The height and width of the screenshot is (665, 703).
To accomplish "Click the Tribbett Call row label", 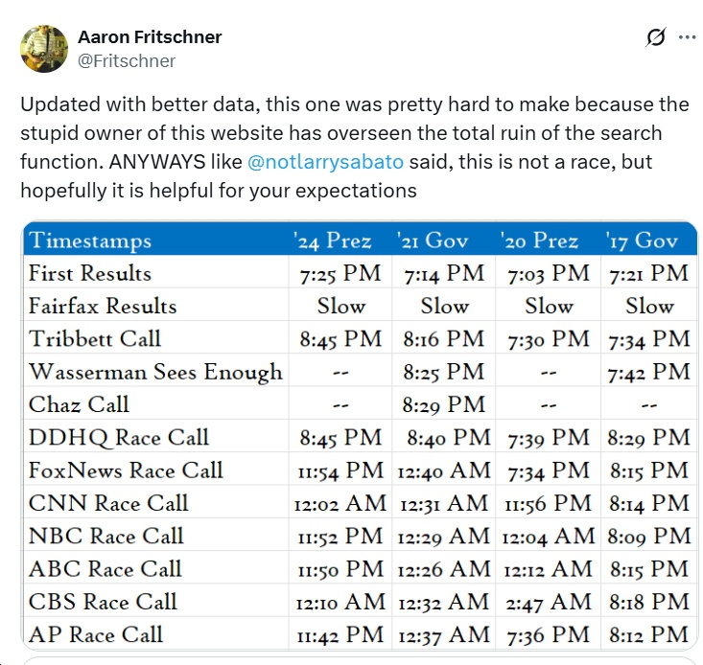I will coord(95,339).
